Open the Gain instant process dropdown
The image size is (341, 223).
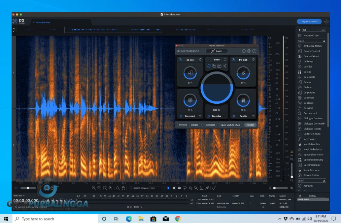point(157,188)
